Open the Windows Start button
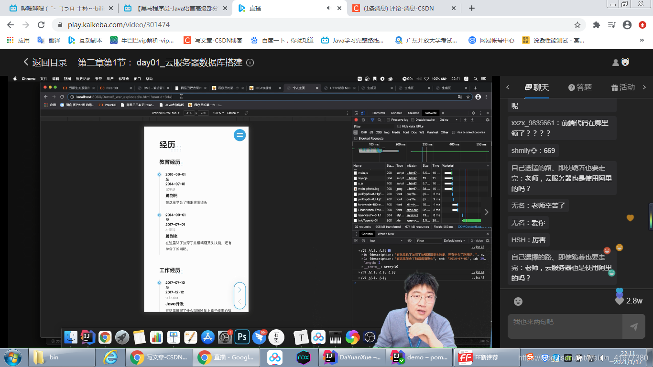 [x=12, y=357]
